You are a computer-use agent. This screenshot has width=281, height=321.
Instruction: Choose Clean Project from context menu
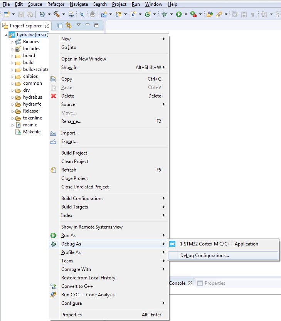(109, 161)
